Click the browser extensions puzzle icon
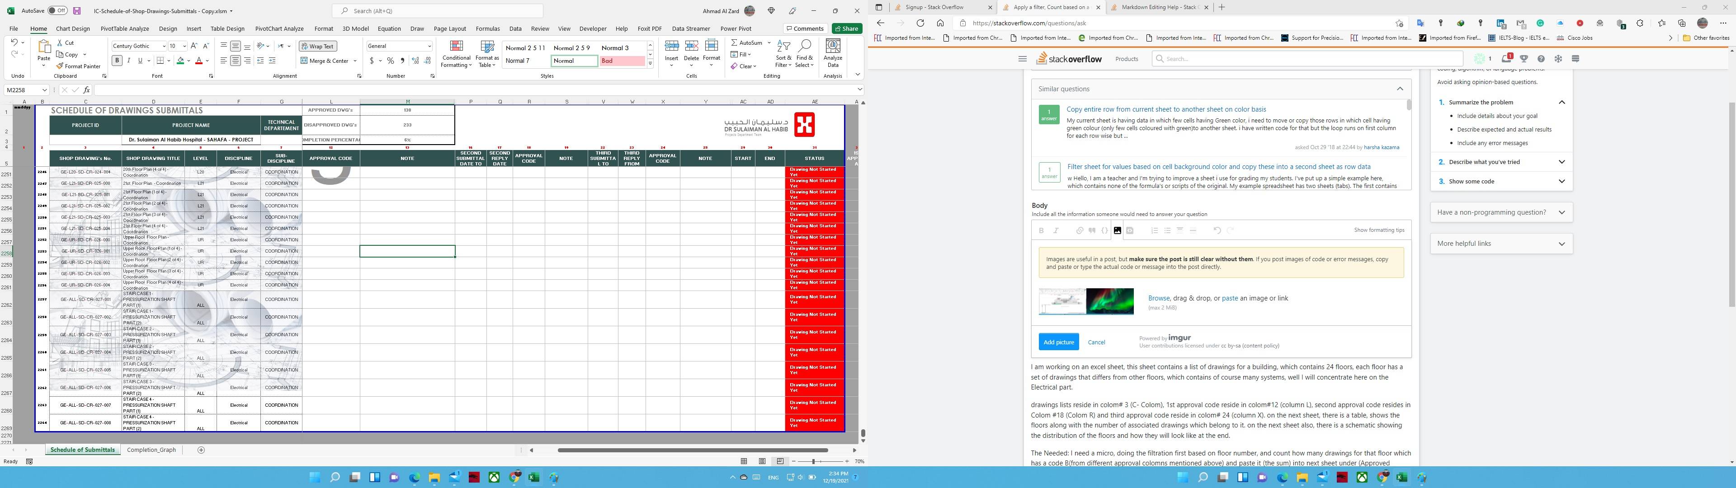This screenshot has width=1736, height=488. [1640, 23]
